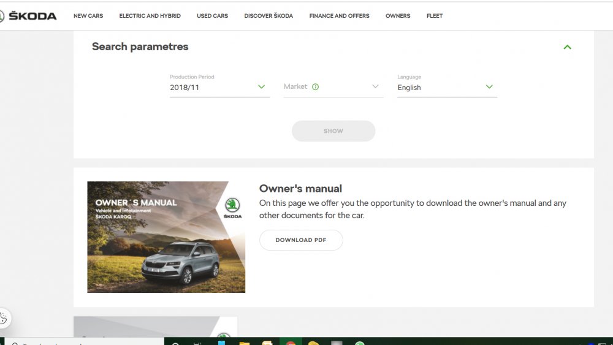613x345 pixels.
Task: Open the Fleet menu
Action: (x=435, y=16)
